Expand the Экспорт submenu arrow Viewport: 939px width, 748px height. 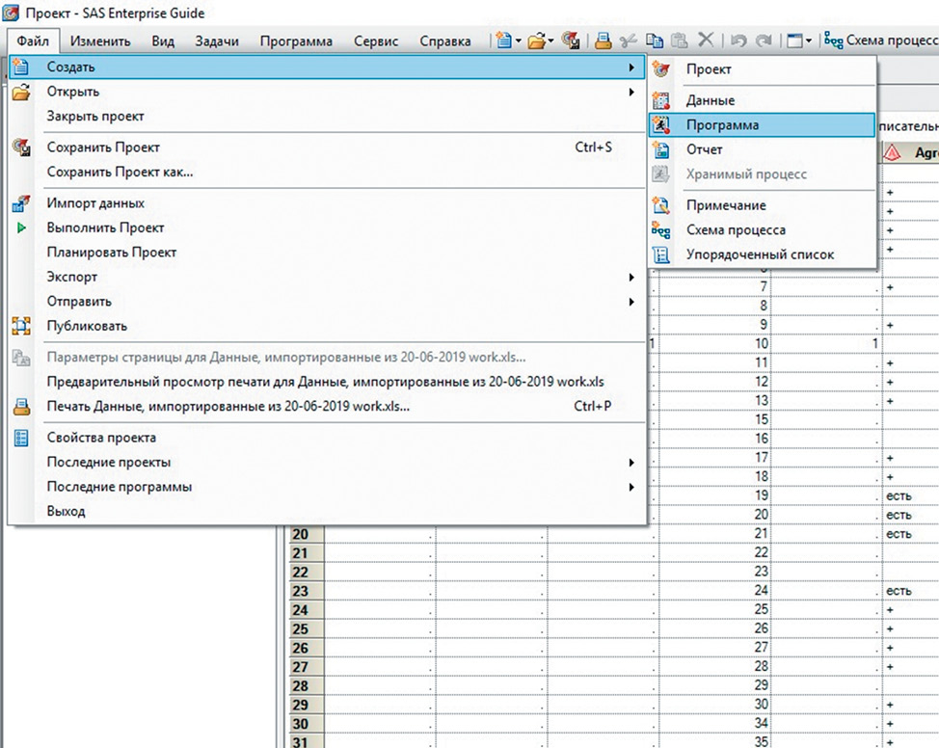[631, 278]
